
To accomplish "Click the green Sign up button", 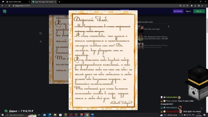I will tap(199, 11).
